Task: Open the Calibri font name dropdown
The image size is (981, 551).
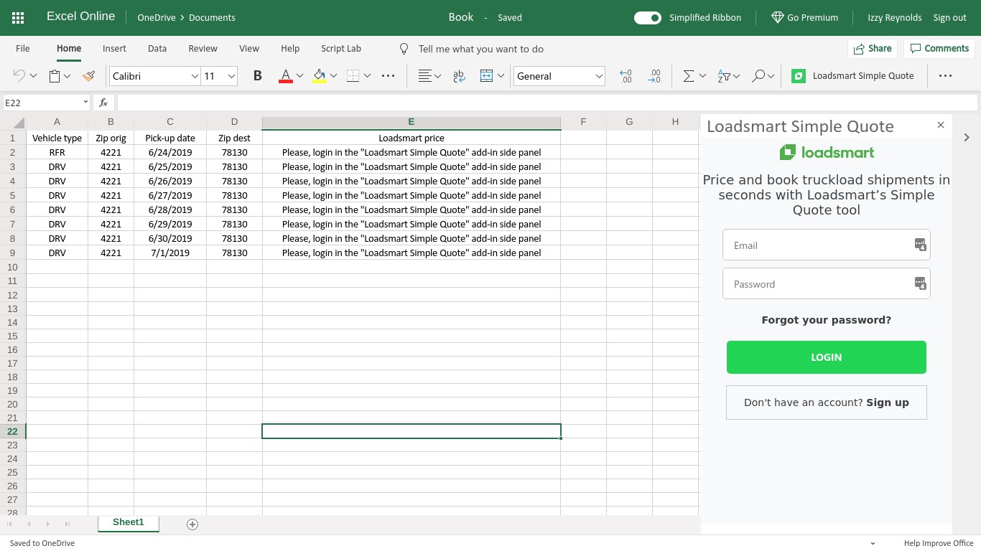Action: pyautogui.click(x=195, y=76)
